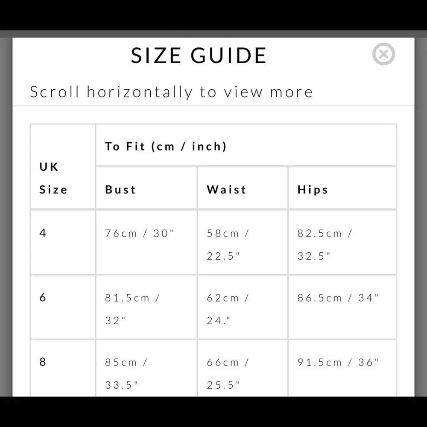Click the 91.5cm / 36" hips cell
The height and width of the screenshot is (427, 427).
338,363
